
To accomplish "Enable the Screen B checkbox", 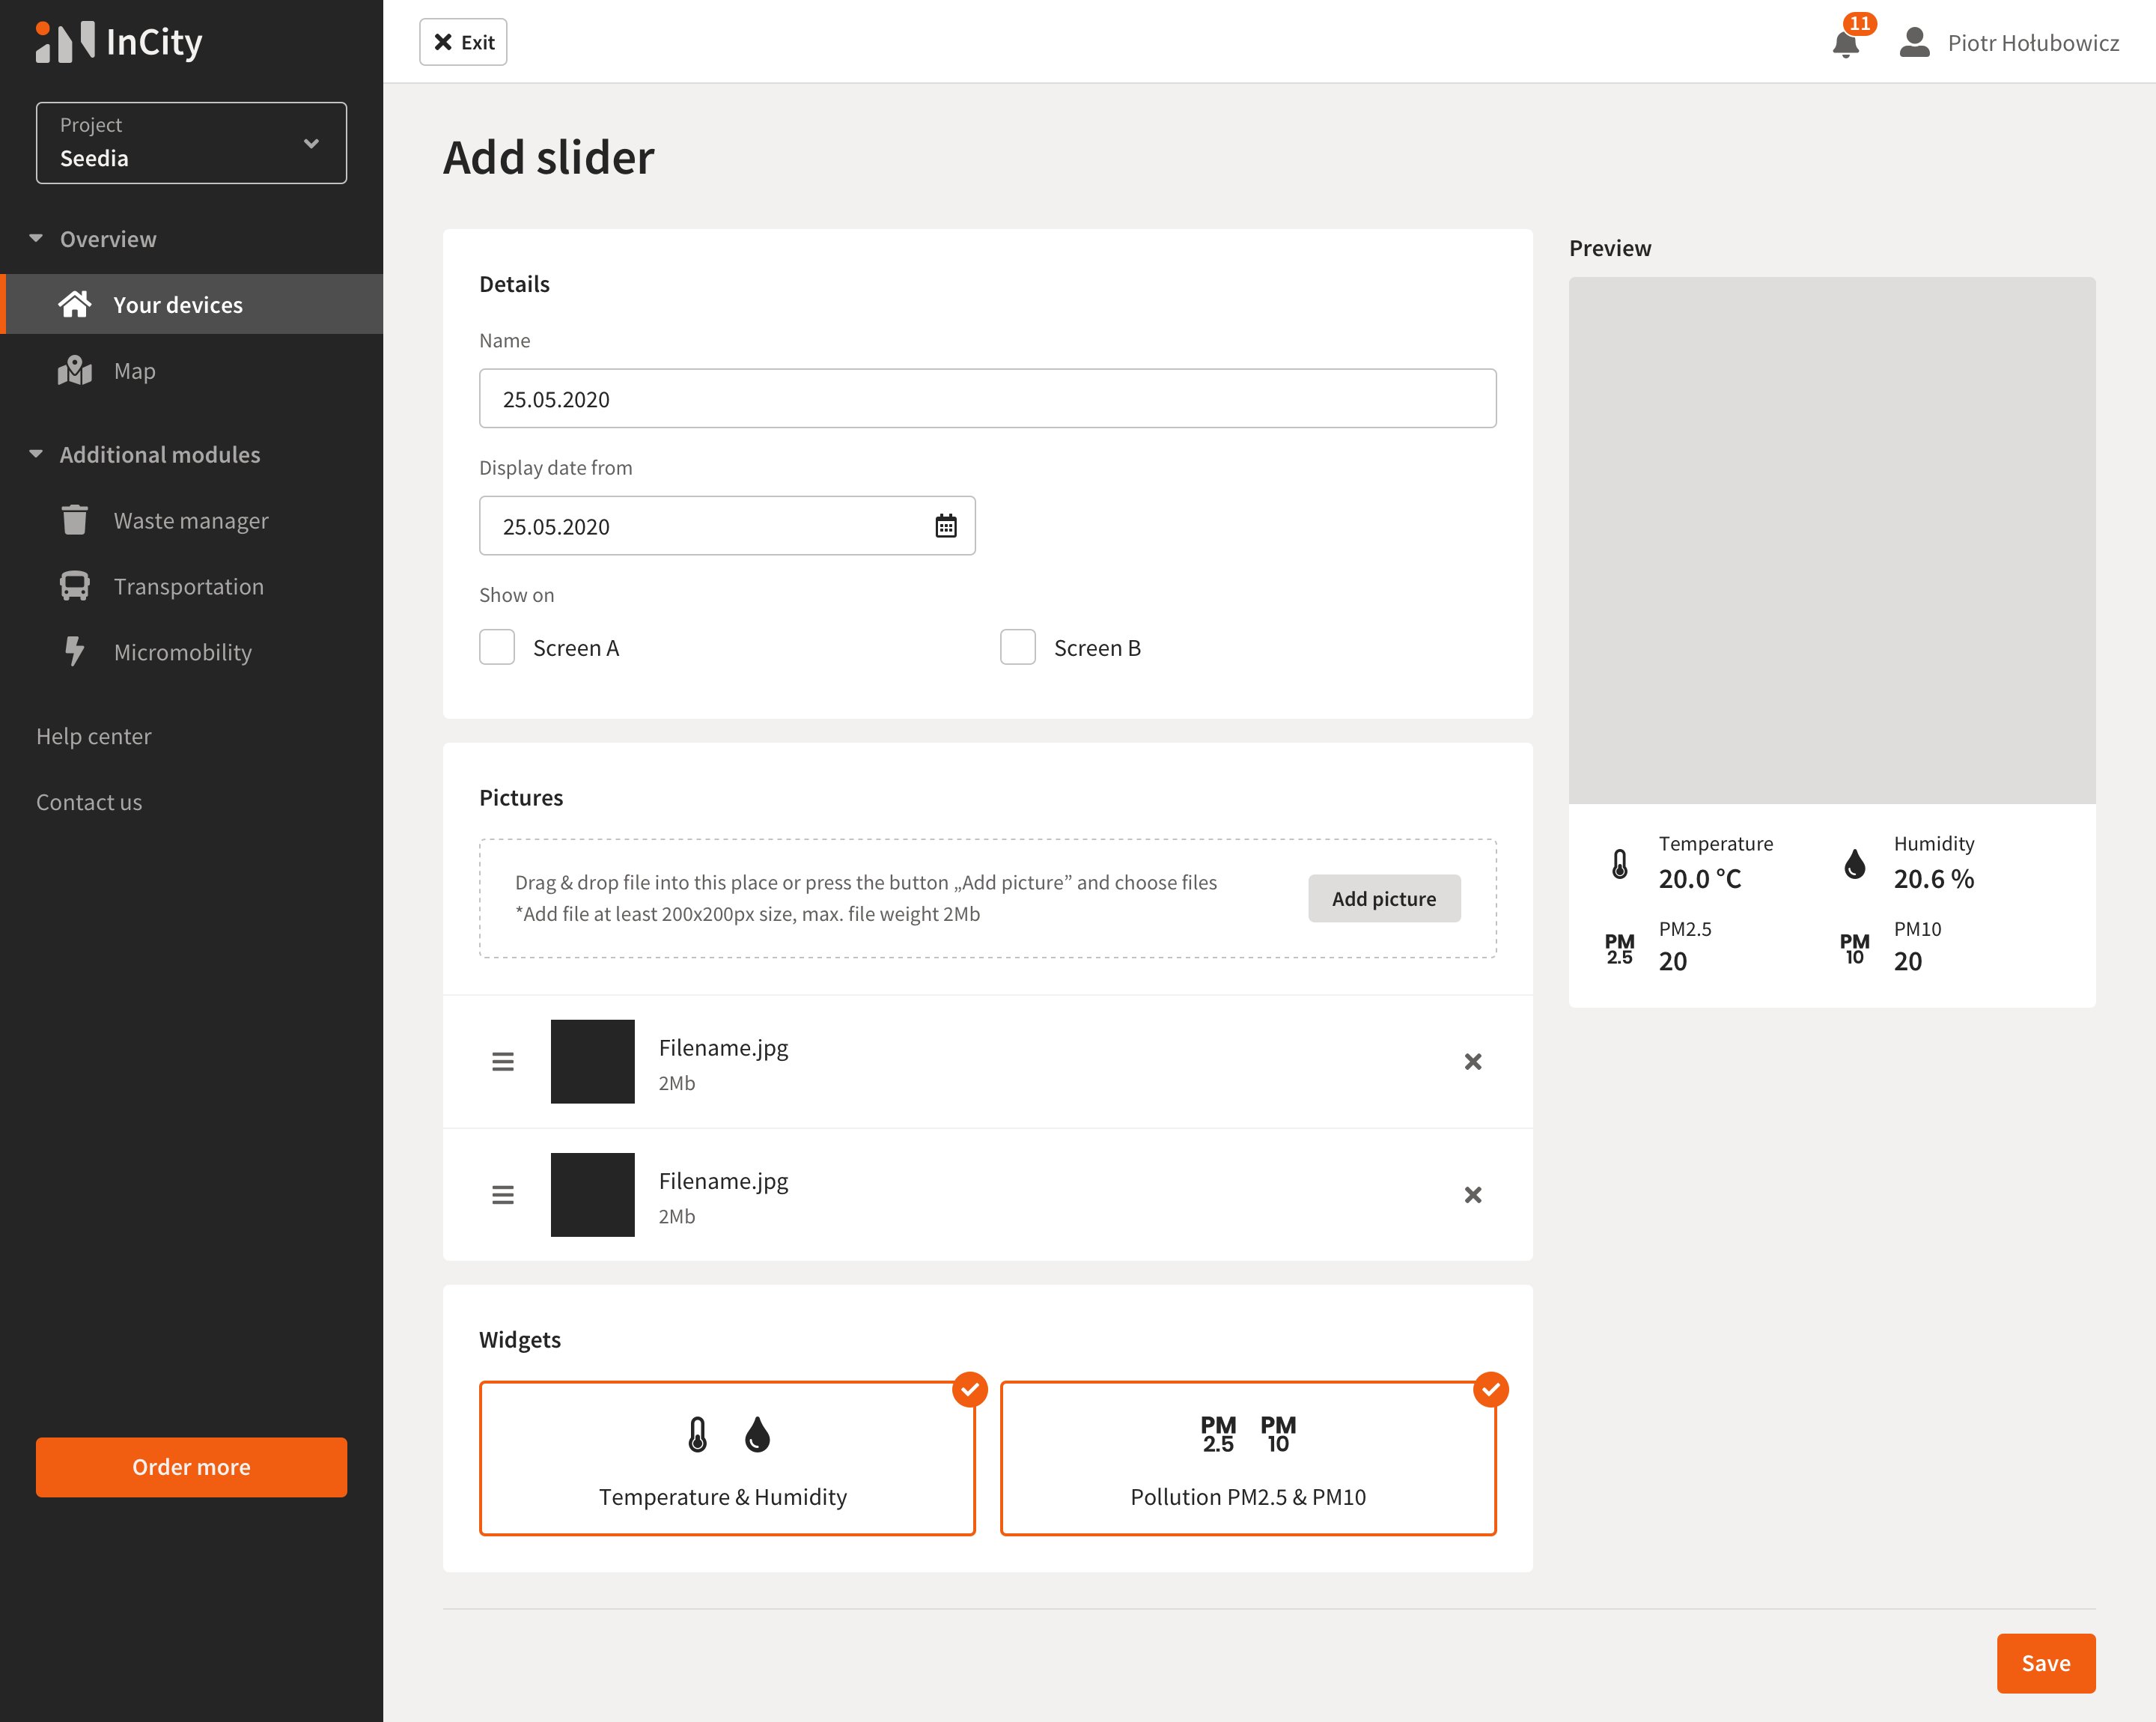I will (1018, 647).
